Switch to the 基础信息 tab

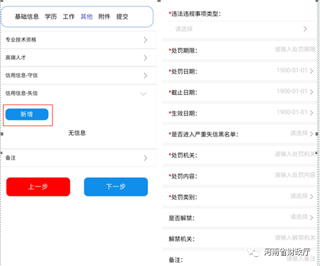pyautogui.click(x=27, y=17)
